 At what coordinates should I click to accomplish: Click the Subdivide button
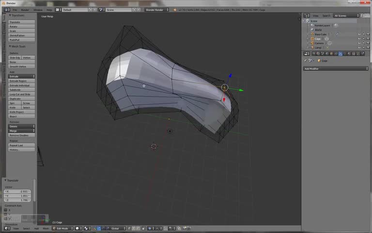pyautogui.click(x=22, y=90)
